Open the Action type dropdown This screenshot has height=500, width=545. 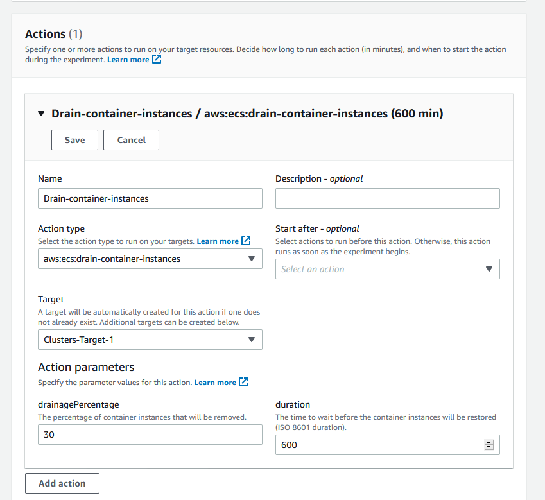150,259
